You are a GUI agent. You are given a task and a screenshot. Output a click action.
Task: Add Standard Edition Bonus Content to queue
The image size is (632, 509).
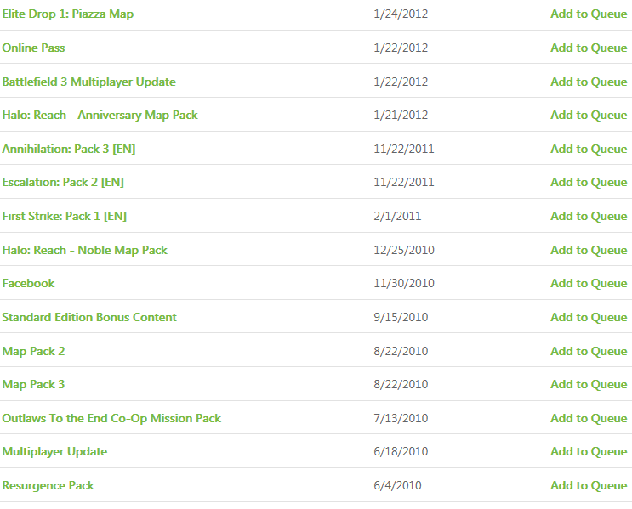click(588, 317)
